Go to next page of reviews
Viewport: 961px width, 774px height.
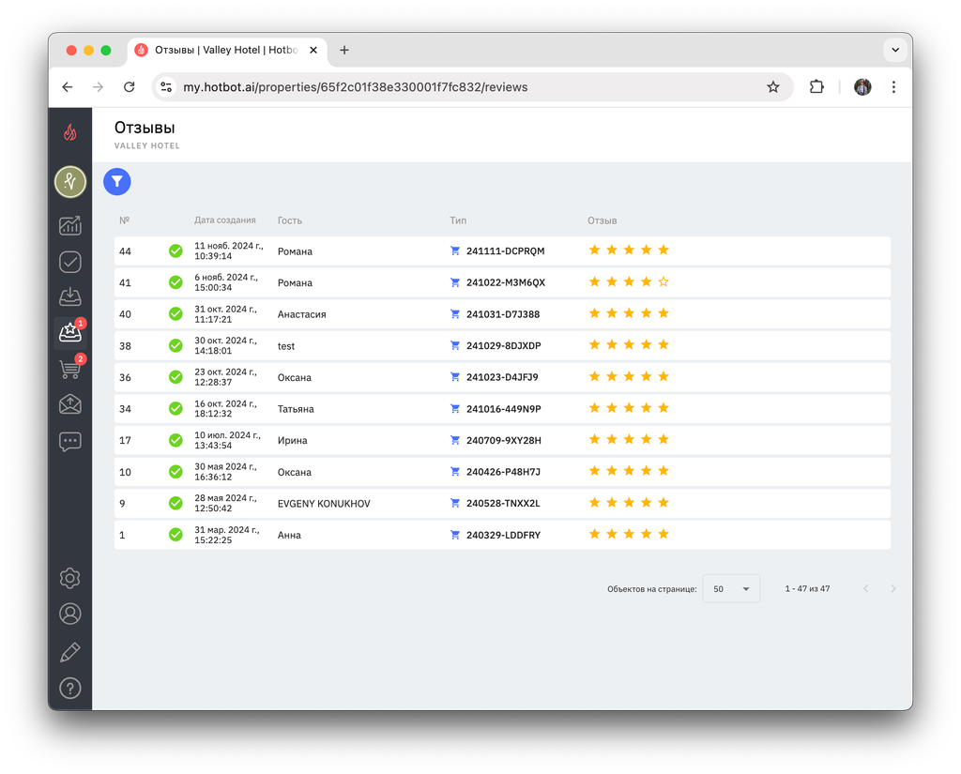[893, 589]
